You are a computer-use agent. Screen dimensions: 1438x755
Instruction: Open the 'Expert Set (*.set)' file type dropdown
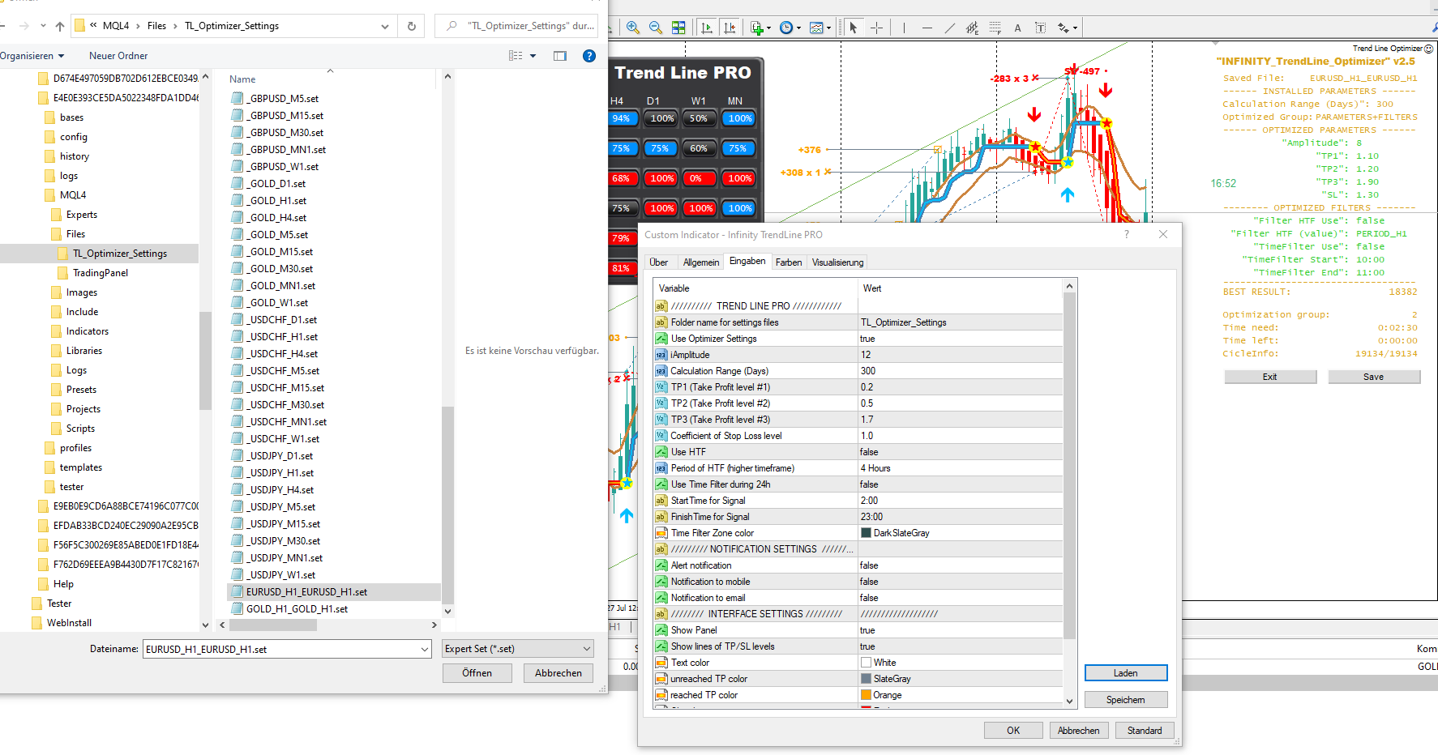[518, 648]
